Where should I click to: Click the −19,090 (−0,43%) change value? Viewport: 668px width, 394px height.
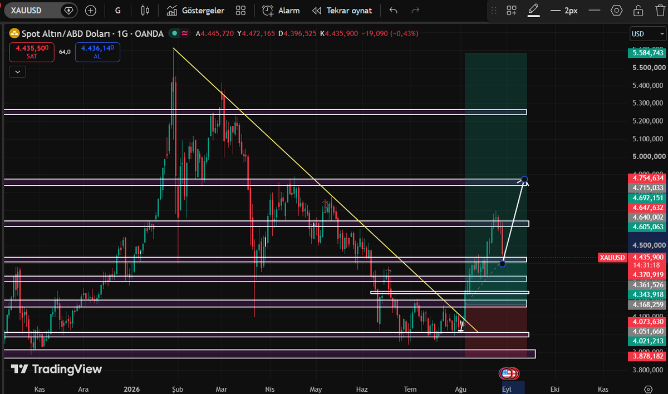coord(389,33)
